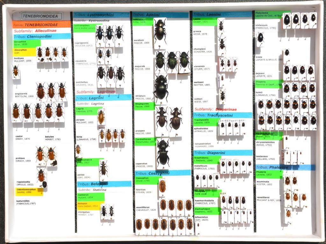This screenshot has width=326, height=244.
Task: Click the single beetle beside Cossyphus tauricus
Action: (x=162, y=186)
